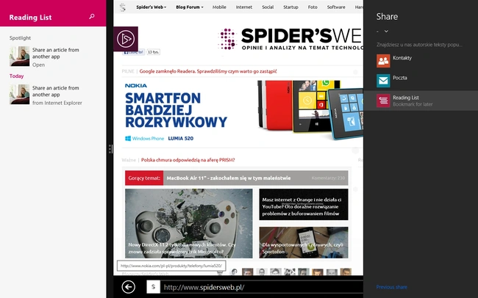This screenshot has height=298, width=478.
Task: Click the browser back arrow button
Action: pyautogui.click(x=129, y=287)
